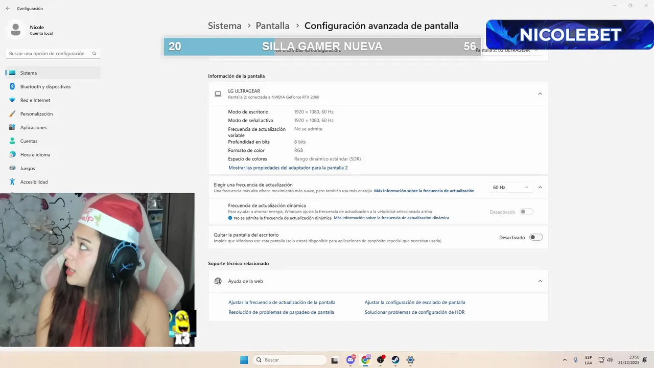
Task: Switch ESP LAA keyboard language
Action: (589, 360)
